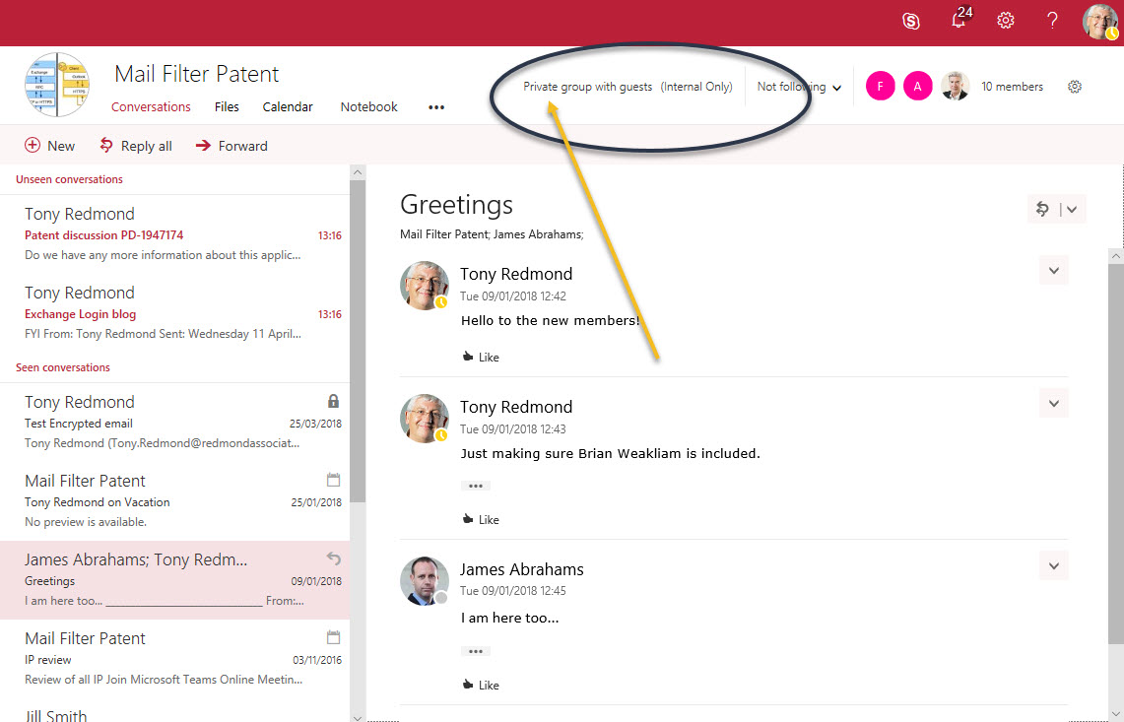Open the Calendar tab

pos(288,106)
